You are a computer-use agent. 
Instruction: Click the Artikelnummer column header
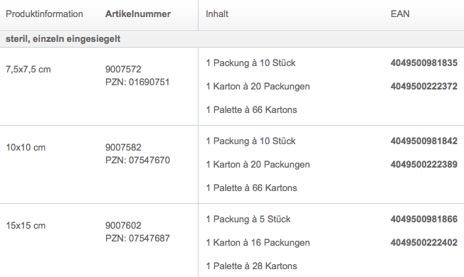(138, 14)
